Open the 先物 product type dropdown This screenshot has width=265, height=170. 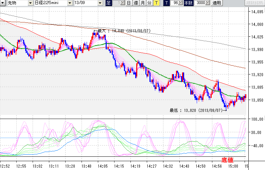click(x=30, y=3)
